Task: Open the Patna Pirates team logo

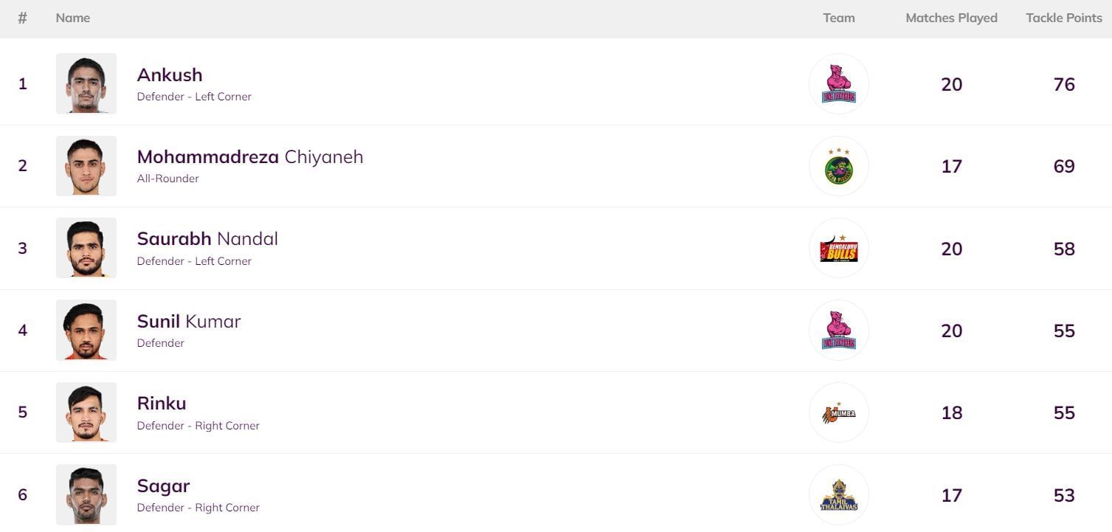Action: pyautogui.click(x=838, y=166)
